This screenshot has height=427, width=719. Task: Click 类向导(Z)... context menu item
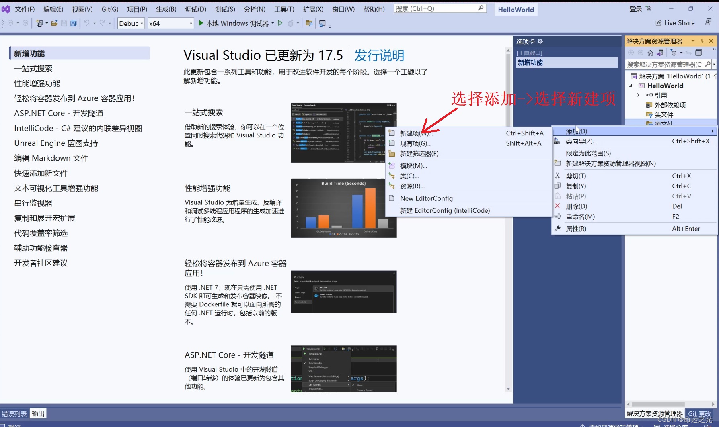[x=635, y=141]
